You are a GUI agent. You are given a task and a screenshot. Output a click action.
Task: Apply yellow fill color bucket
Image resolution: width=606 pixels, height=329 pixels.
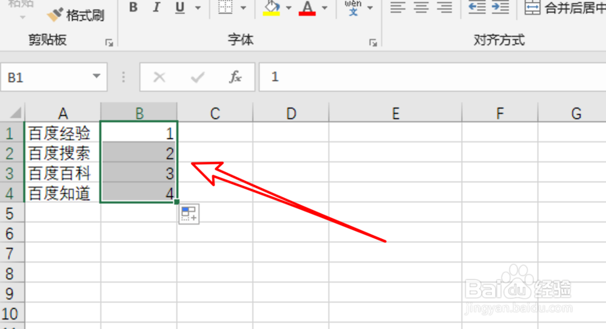tap(271, 8)
